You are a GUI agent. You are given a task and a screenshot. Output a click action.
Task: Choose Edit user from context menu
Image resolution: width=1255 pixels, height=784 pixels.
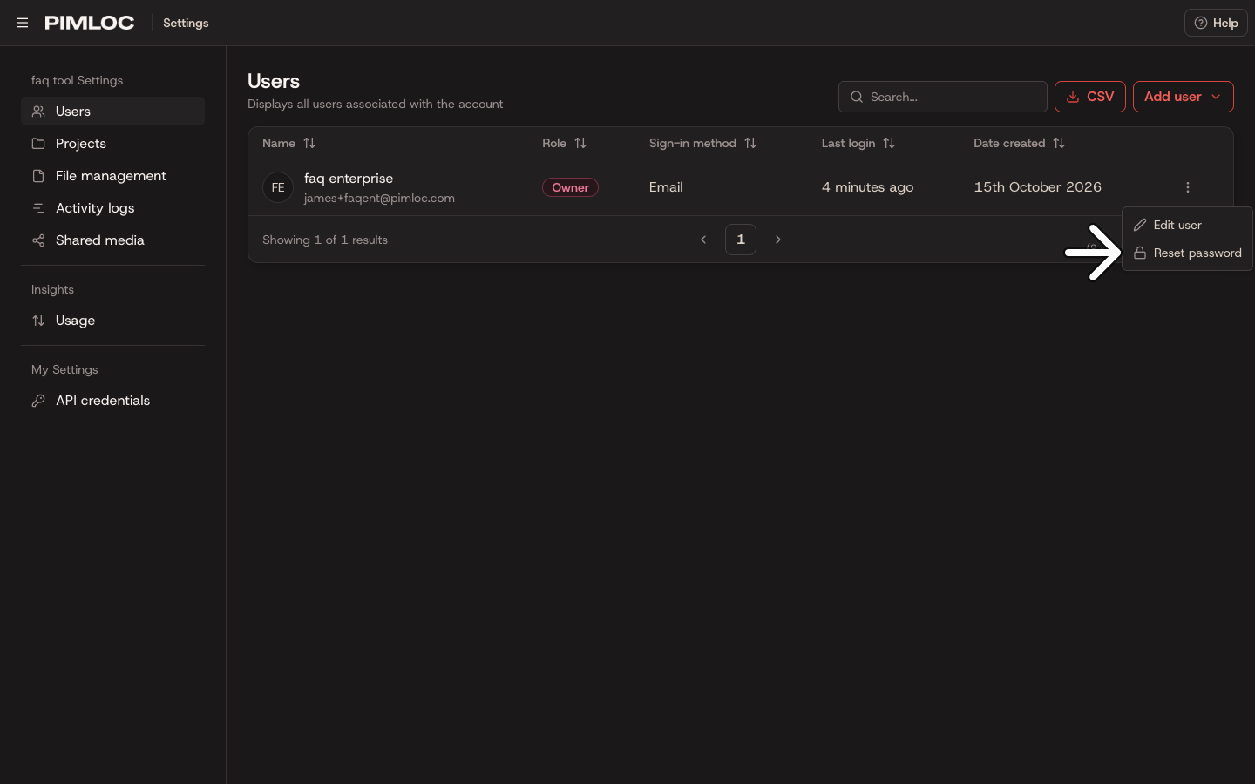pyautogui.click(x=1187, y=225)
